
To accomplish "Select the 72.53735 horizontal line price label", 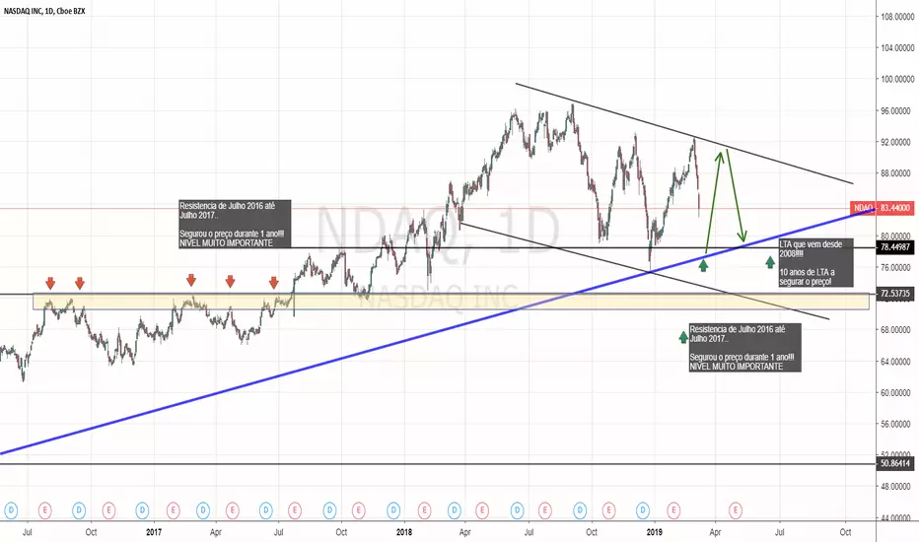I will (x=895, y=294).
